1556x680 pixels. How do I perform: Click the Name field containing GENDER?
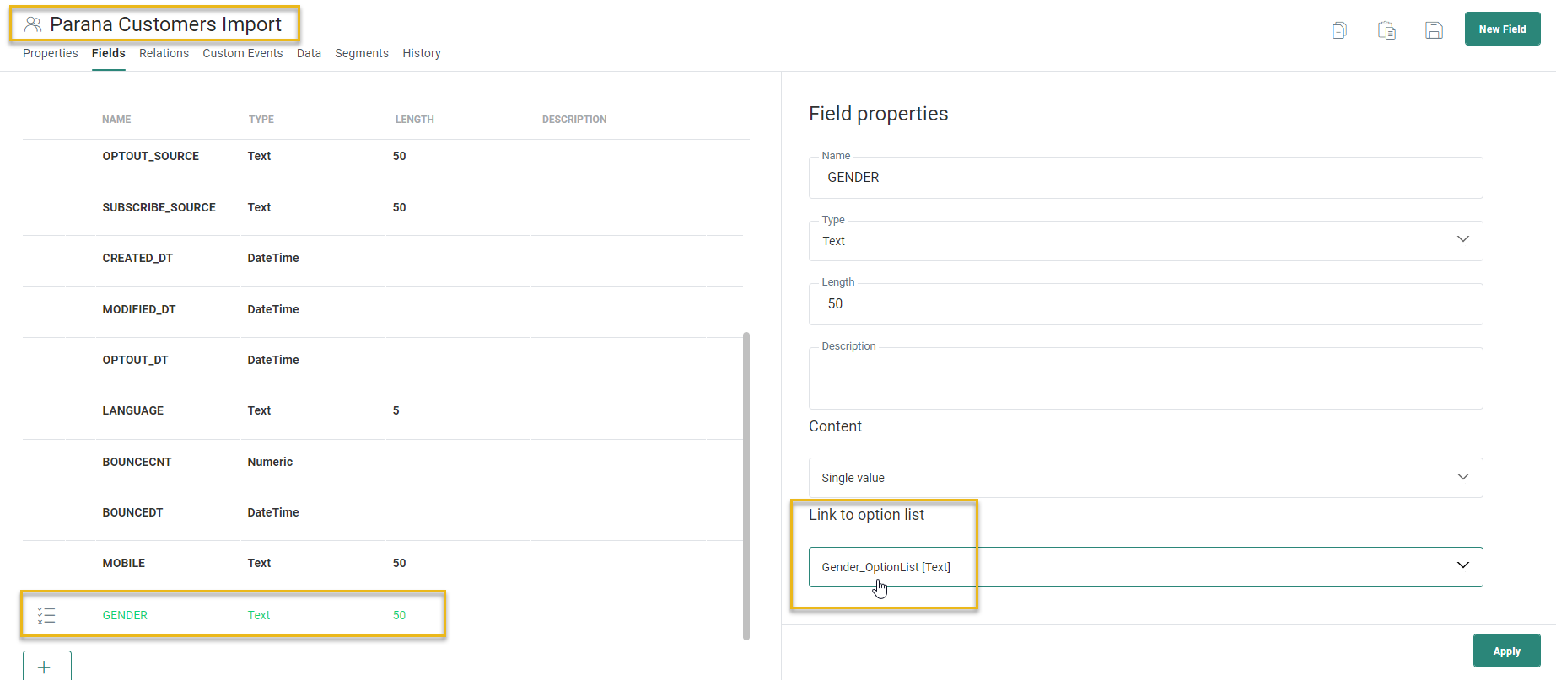click(x=1145, y=178)
